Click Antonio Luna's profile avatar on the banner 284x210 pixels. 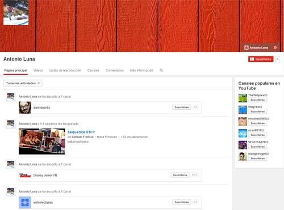tap(16, 12)
